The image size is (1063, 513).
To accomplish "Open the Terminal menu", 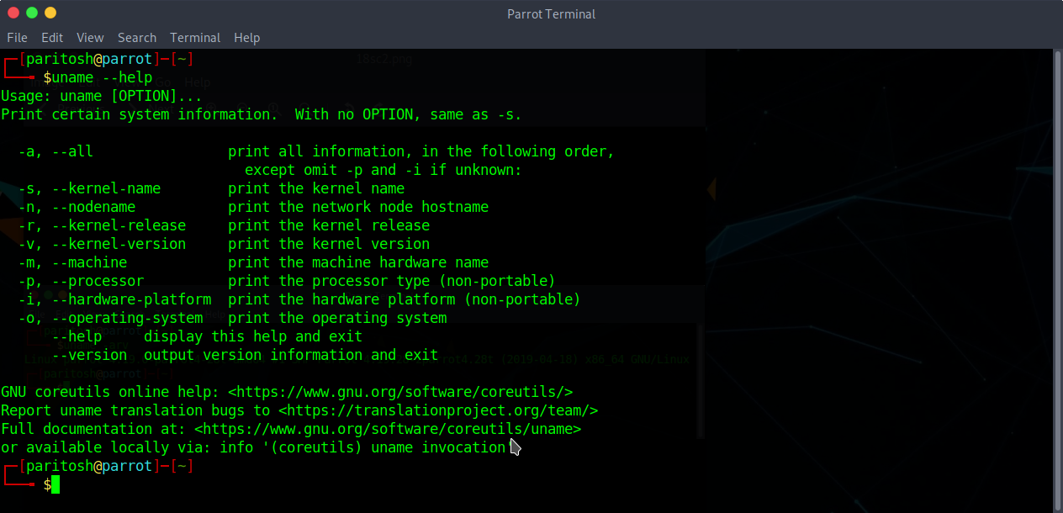I will coord(195,37).
